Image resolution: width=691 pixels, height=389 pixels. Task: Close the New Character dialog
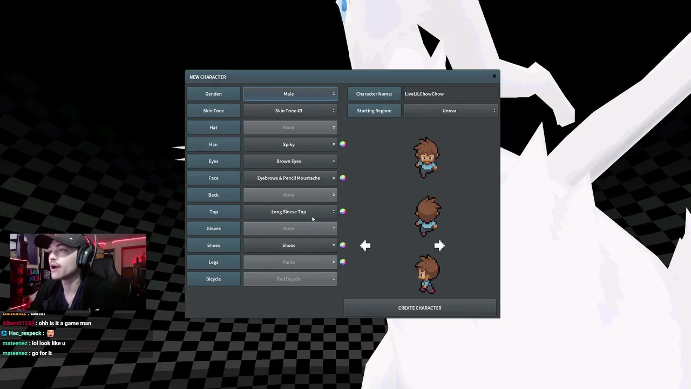pyautogui.click(x=494, y=76)
